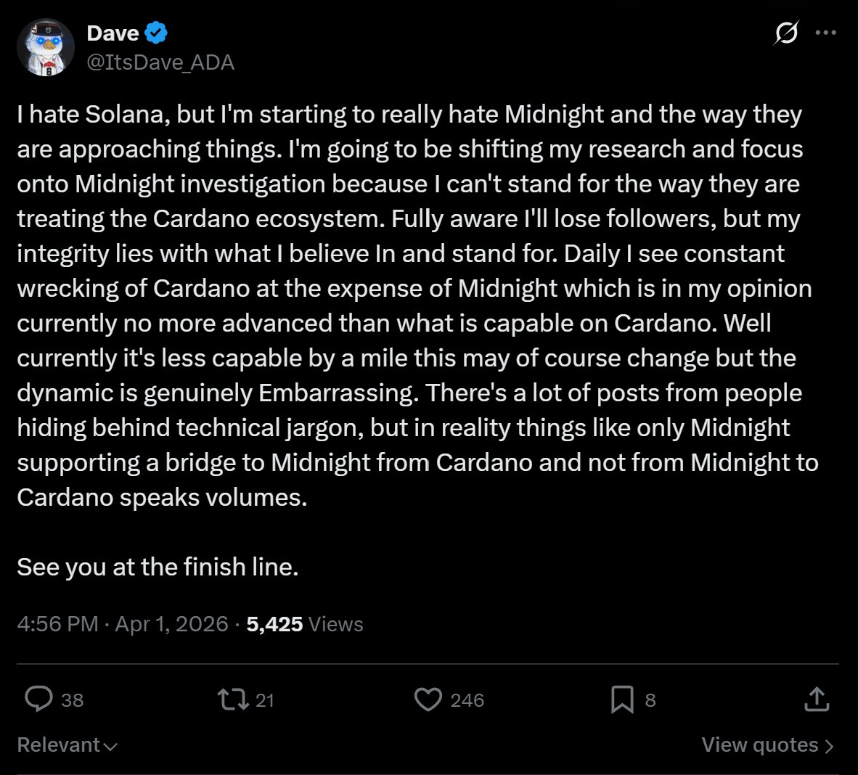Click the display name Dave
Viewport: 858px width, 775px height.
click(x=113, y=33)
